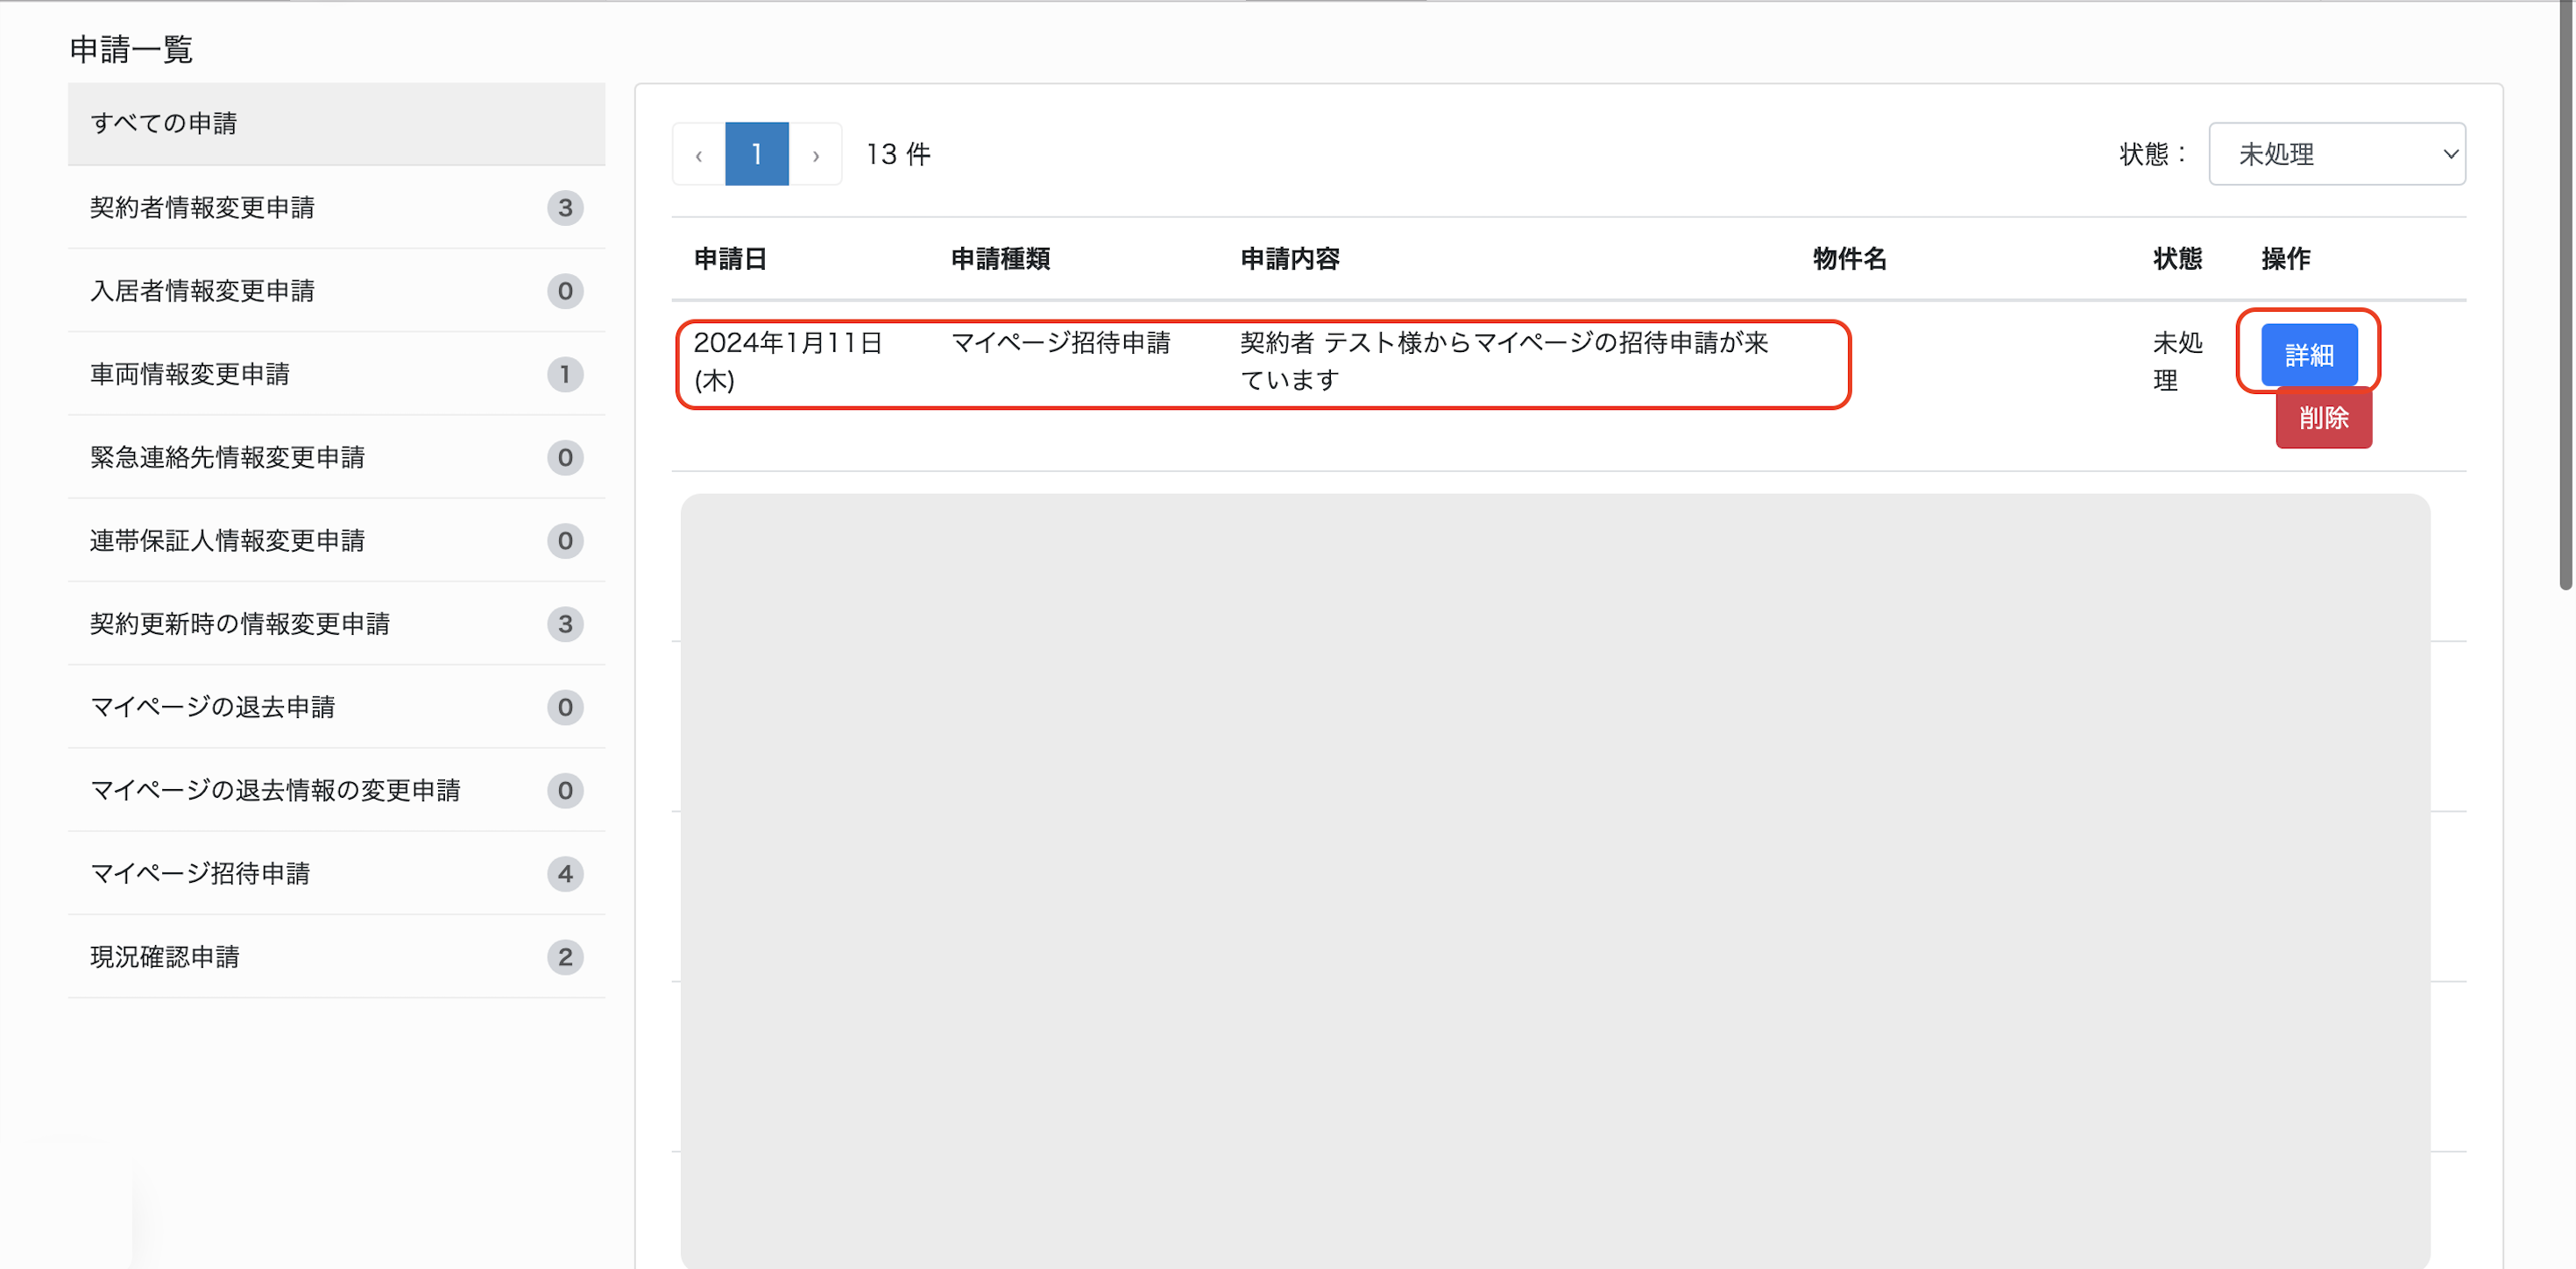Open 現況確認申請 list

(x=336, y=956)
